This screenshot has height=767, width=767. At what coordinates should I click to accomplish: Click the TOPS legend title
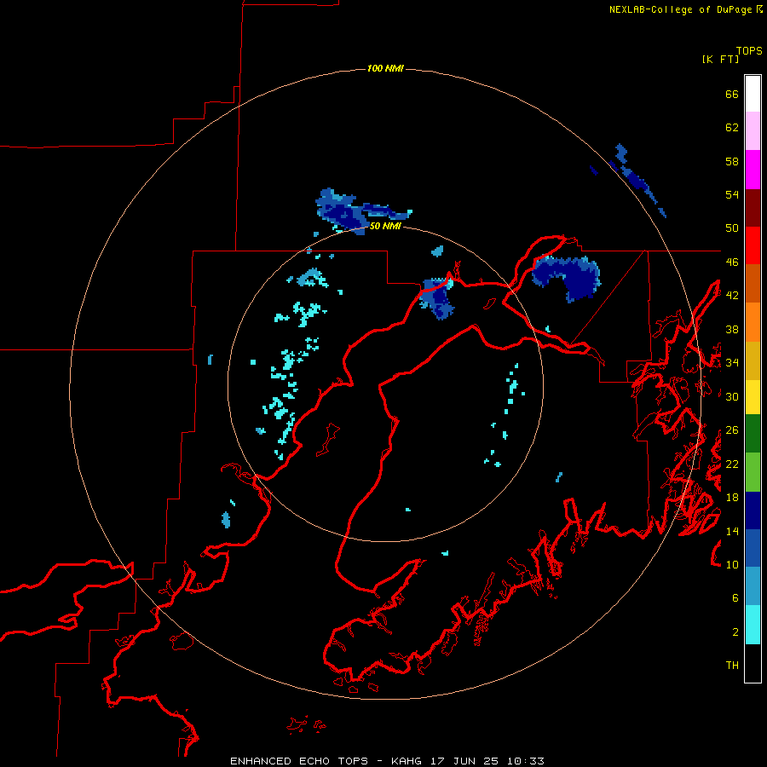pos(749,51)
